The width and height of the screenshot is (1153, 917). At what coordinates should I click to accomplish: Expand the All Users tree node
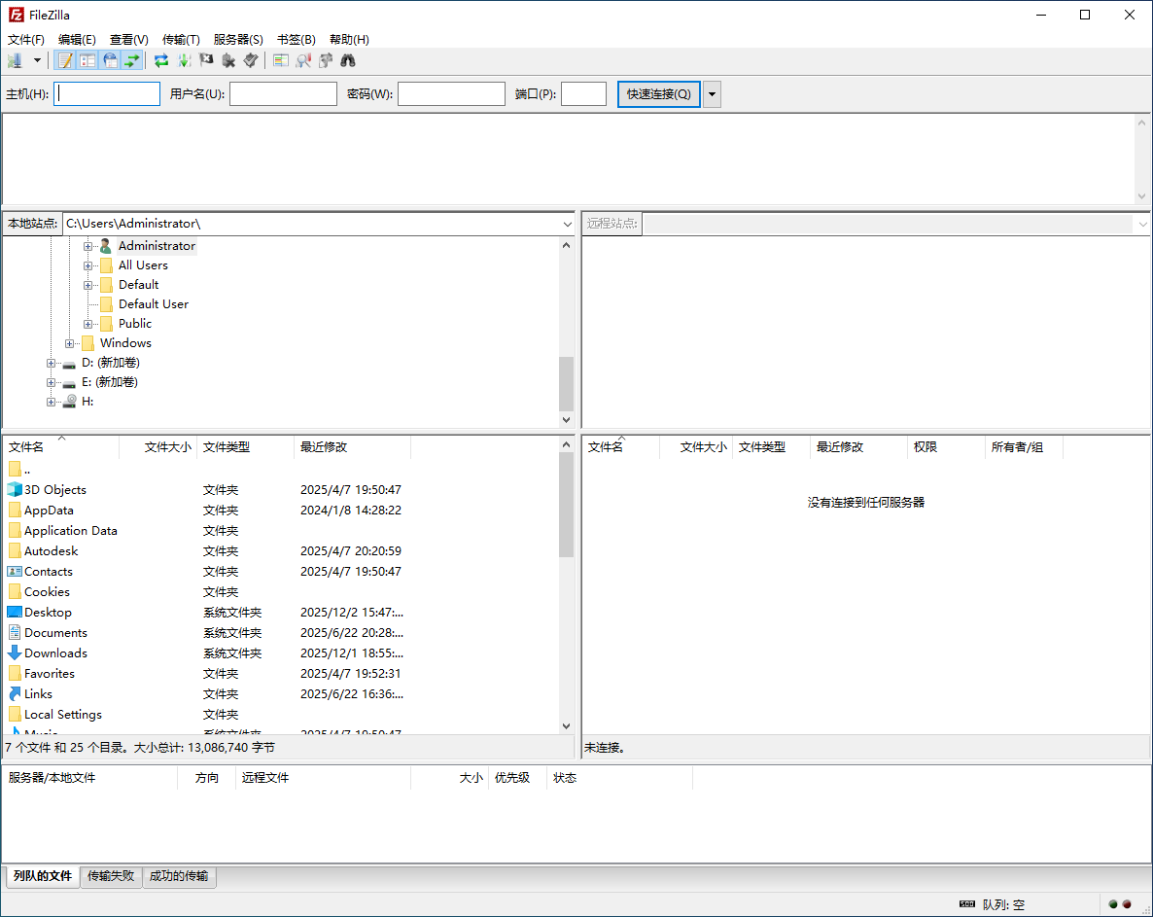pyautogui.click(x=87, y=265)
